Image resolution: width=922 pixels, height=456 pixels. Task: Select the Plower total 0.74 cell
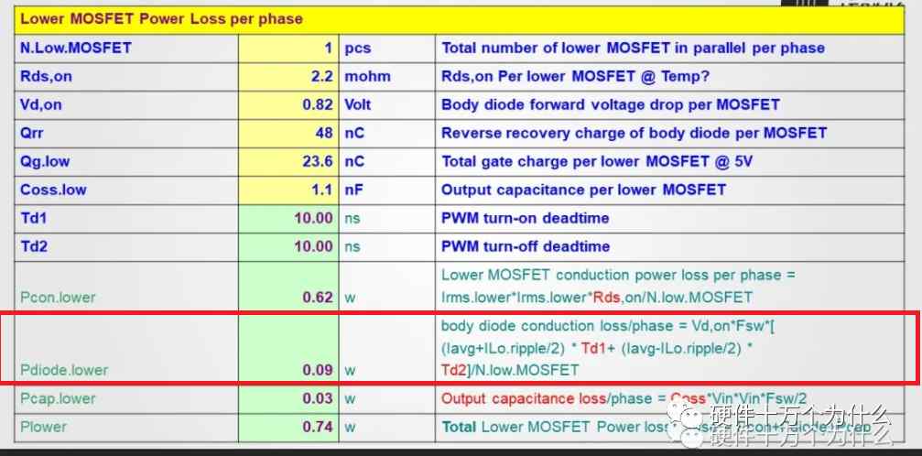coord(288,428)
